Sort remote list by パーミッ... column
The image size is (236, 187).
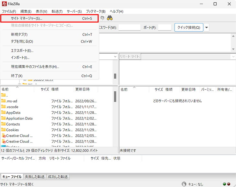point(208,89)
